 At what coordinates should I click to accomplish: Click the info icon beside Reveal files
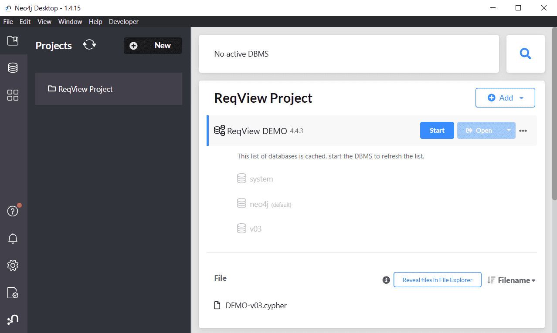click(386, 280)
